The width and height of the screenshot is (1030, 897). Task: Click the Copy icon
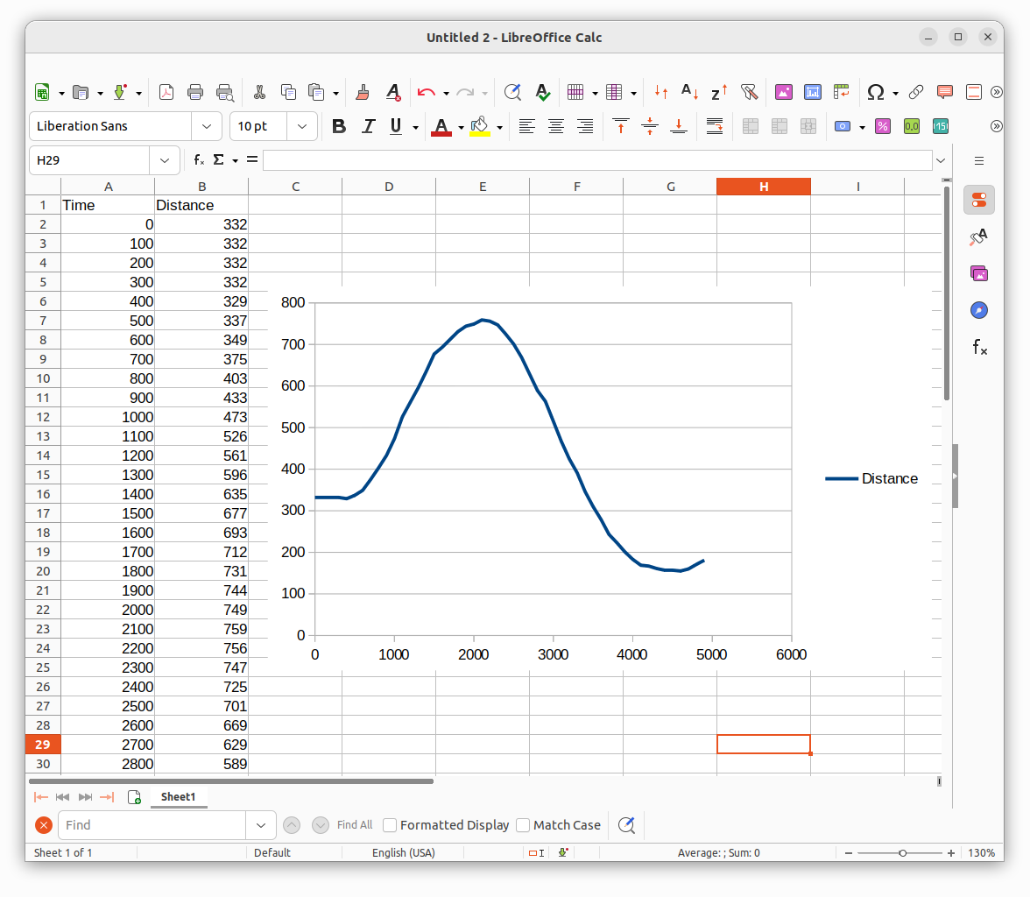(288, 93)
